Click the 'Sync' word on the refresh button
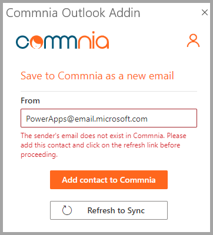The width and height of the screenshot is (213, 235). coord(136,211)
